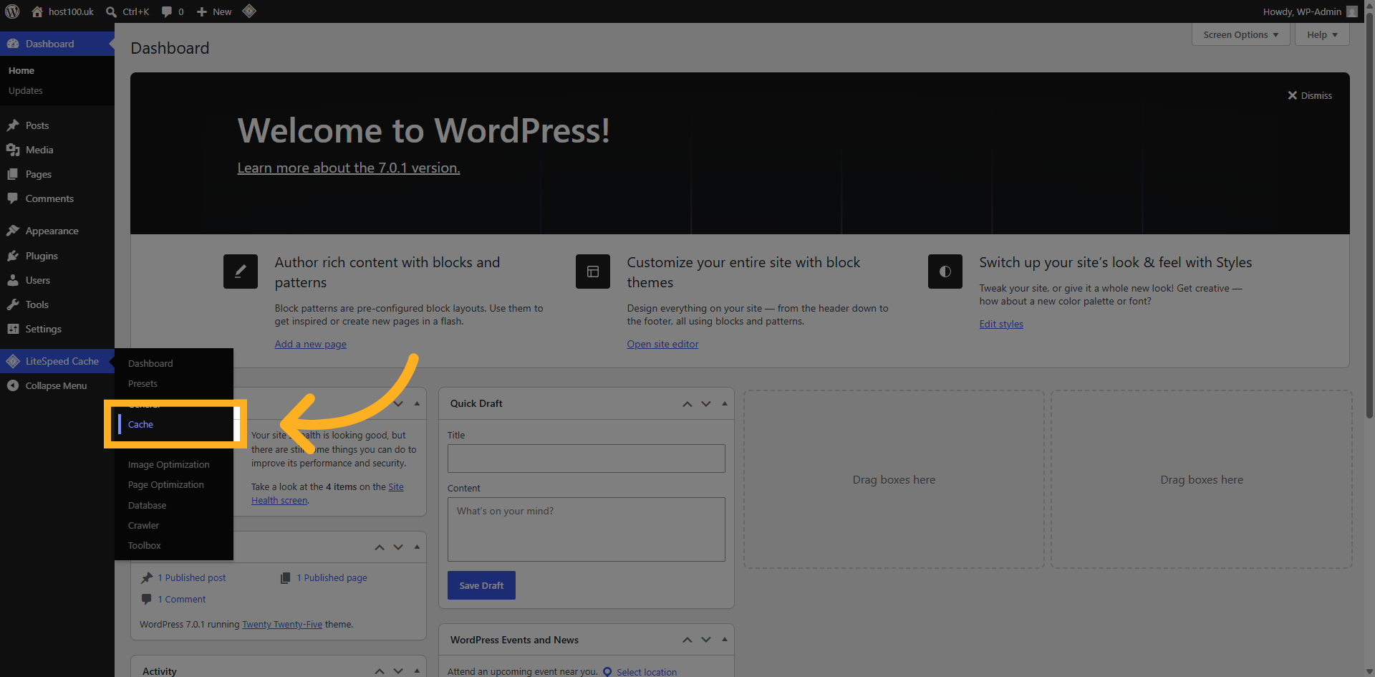The height and width of the screenshot is (677, 1375).
Task: Open Tools via the wrench icon
Action: [x=13, y=304]
